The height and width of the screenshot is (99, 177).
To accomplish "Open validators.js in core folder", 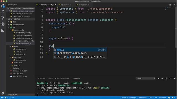I will (20, 54).
